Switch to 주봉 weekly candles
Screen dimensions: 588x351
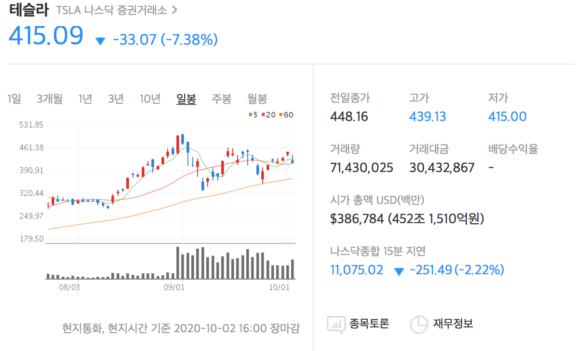[222, 99]
